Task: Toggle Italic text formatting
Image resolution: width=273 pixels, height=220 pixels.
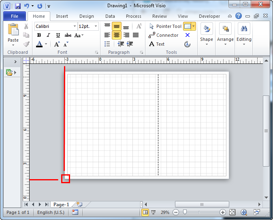Action: (48, 35)
